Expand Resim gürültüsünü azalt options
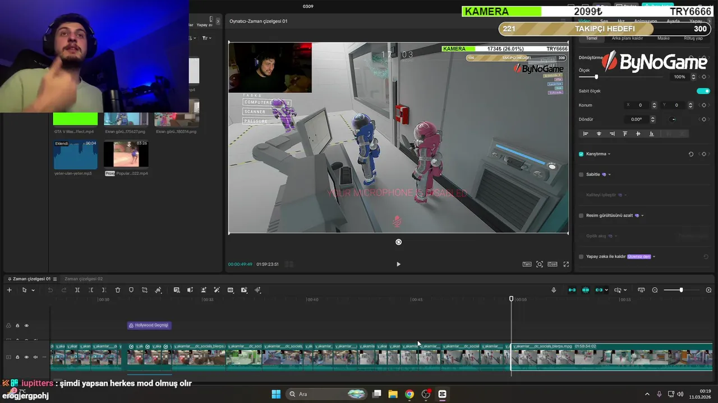This screenshot has height=403, width=718. pyautogui.click(x=642, y=215)
